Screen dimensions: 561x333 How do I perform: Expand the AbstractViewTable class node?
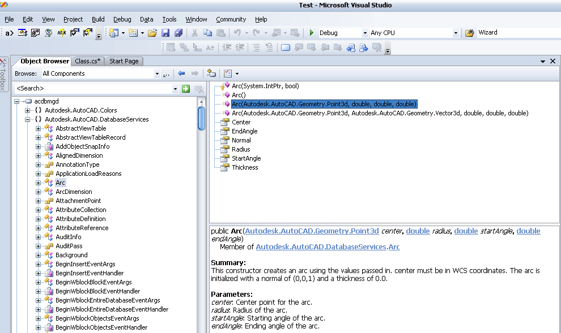(x=39, y=128)
